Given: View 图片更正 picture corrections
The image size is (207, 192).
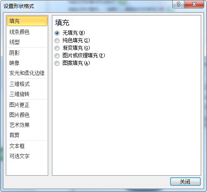Looking at the screenshot, I should pyautogui.click(x=27, y=105).
